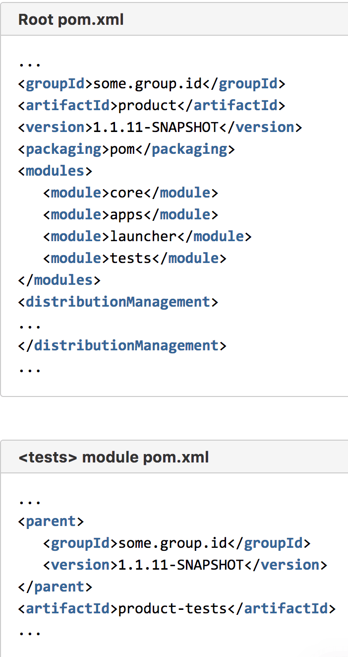Click the Root pom.xml panel header
348x657 pixels.
click(x=71, y=20)
